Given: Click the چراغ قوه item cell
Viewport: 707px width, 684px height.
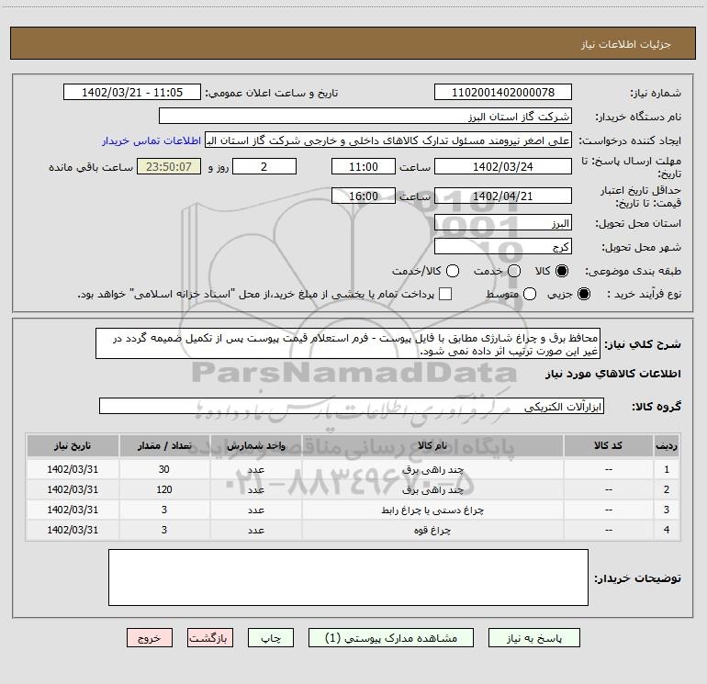Looking at the screenshot, I should [432, 531].
